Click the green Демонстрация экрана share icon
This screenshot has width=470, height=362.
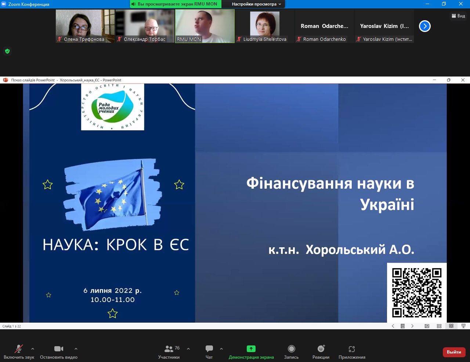251,349
